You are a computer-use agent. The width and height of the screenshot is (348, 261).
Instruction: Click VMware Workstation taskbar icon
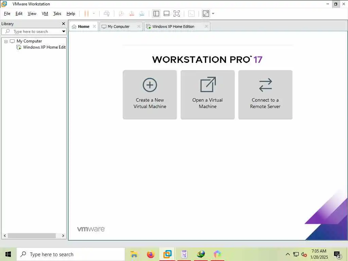click(167, 254)
